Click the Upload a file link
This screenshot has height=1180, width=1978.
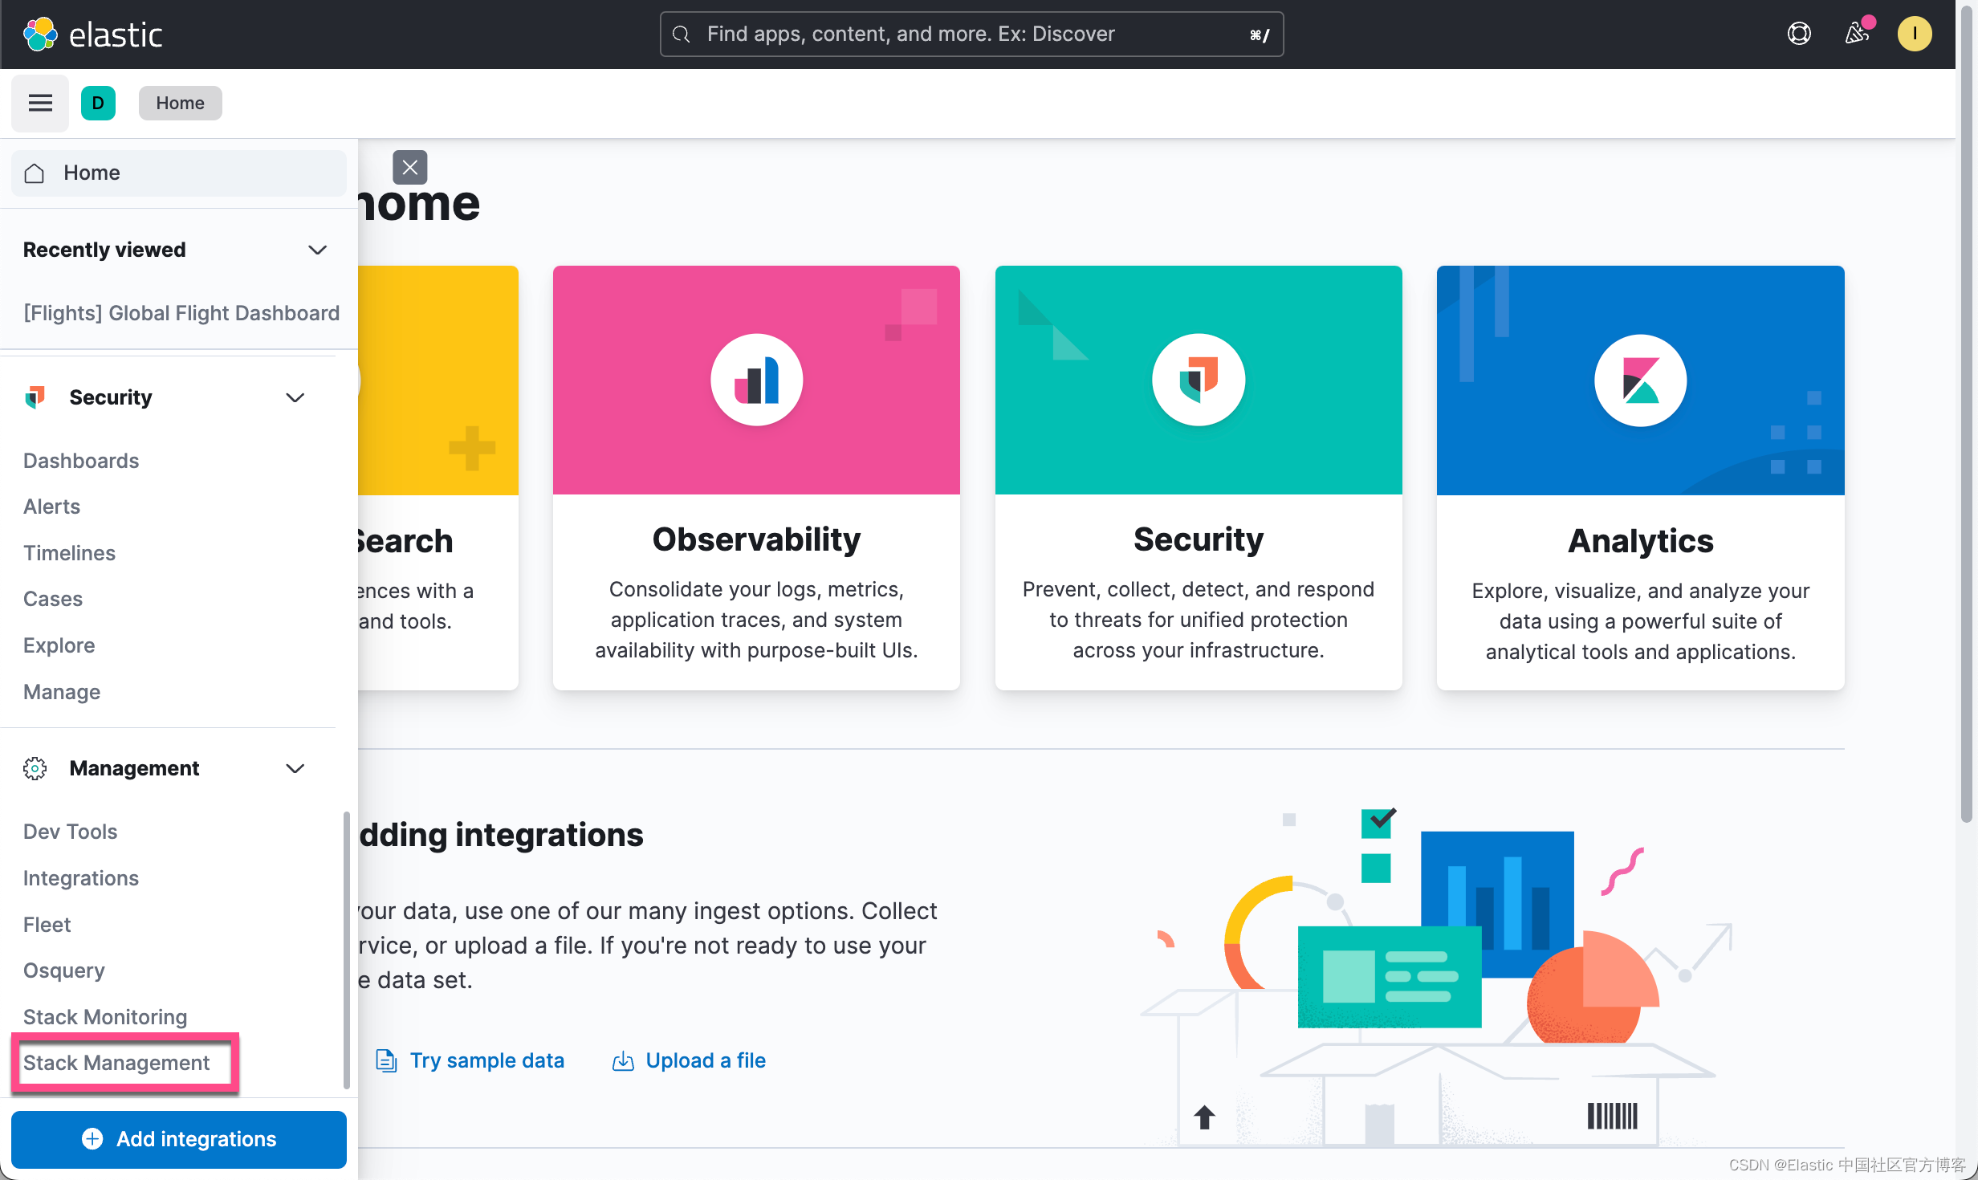[x=705, y=1060]
